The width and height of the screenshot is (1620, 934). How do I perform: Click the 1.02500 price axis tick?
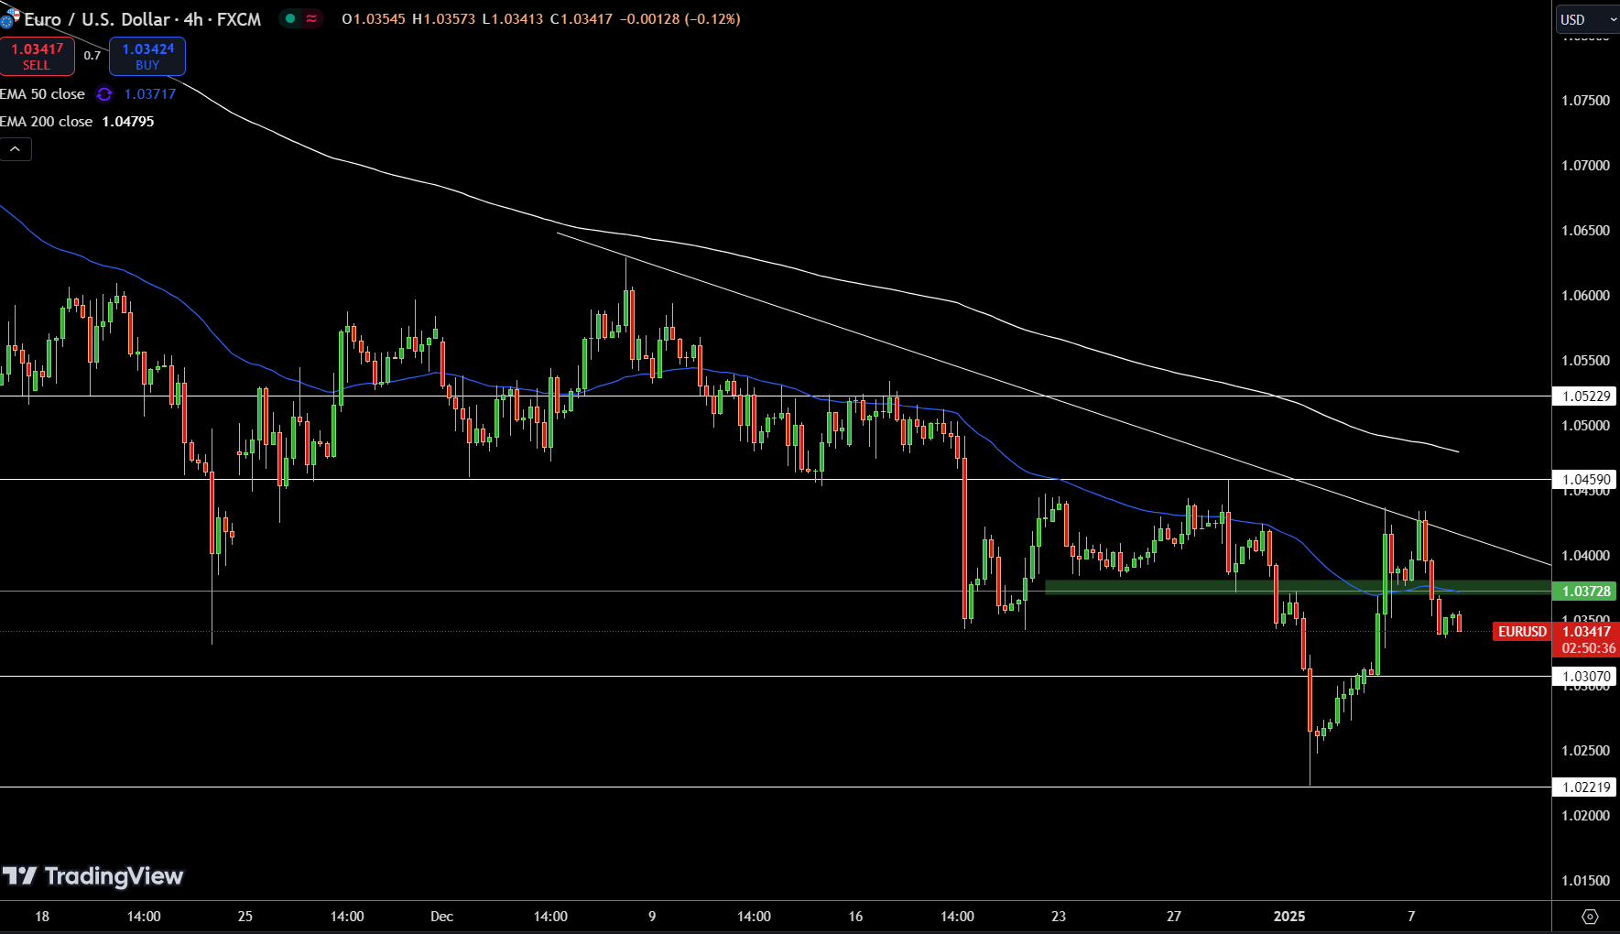1585,751
